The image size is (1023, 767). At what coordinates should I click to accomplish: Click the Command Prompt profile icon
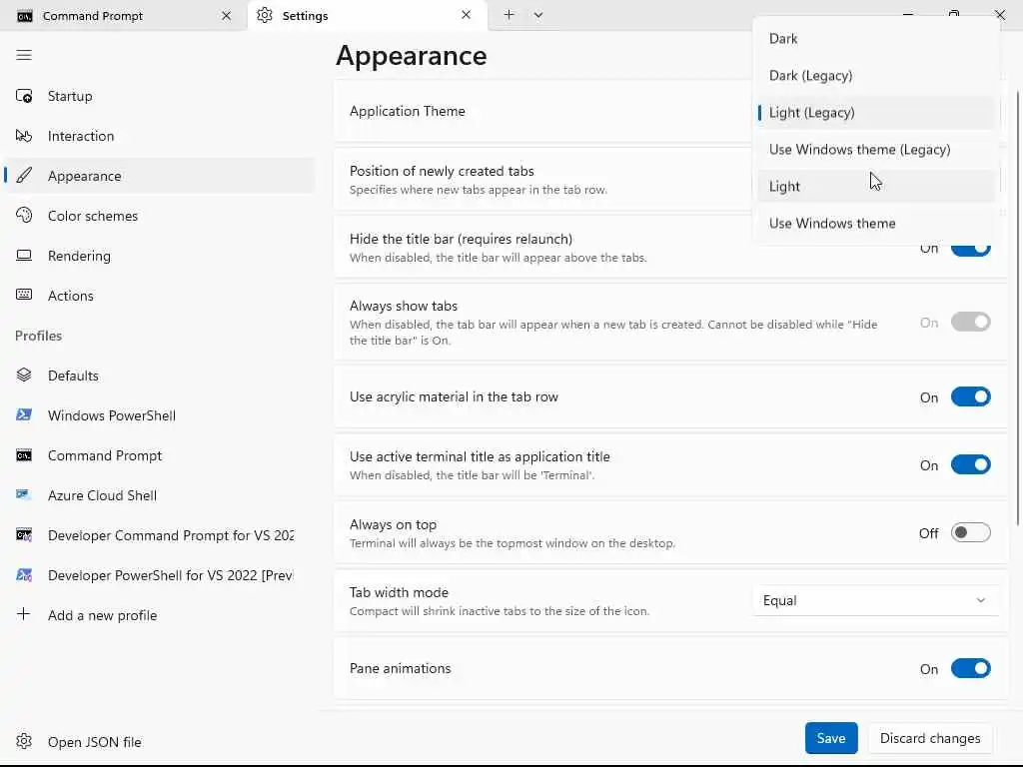tap(24, 455)
